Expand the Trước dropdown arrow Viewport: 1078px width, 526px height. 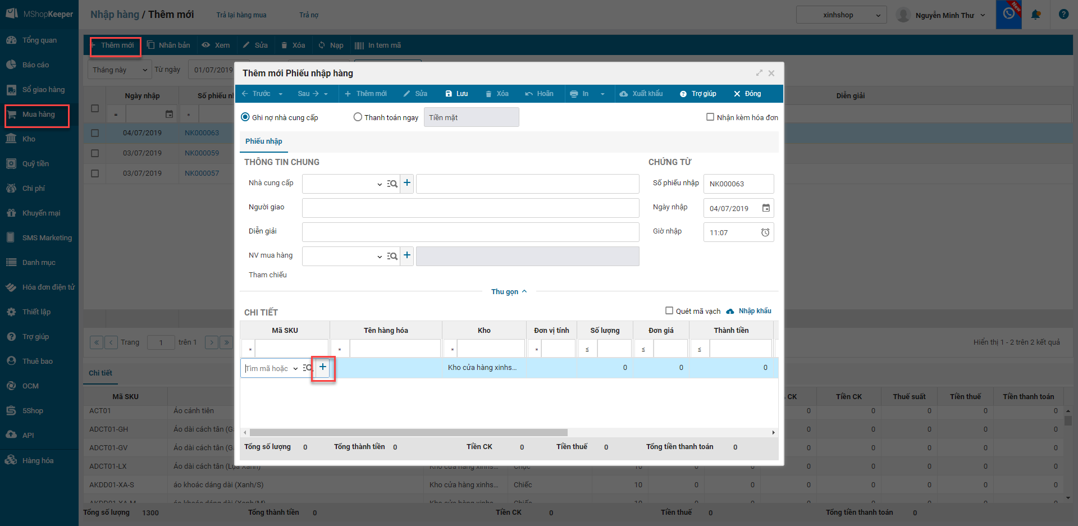coord(281,94)
